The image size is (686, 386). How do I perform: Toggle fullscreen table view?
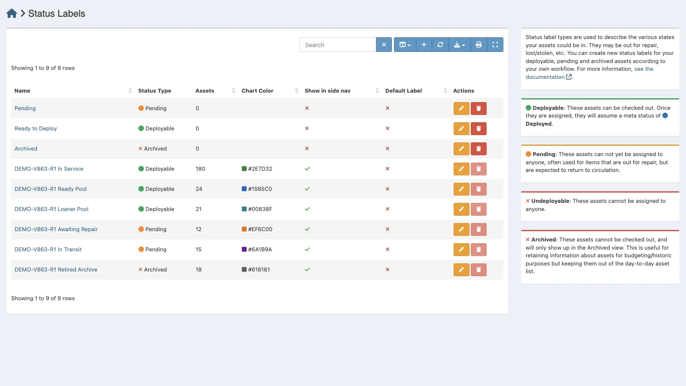pyautogui.click(x=495, y=45)
